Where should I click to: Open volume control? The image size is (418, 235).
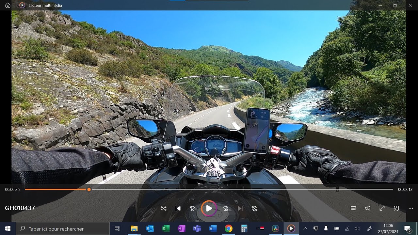click(x=368, y=208)
